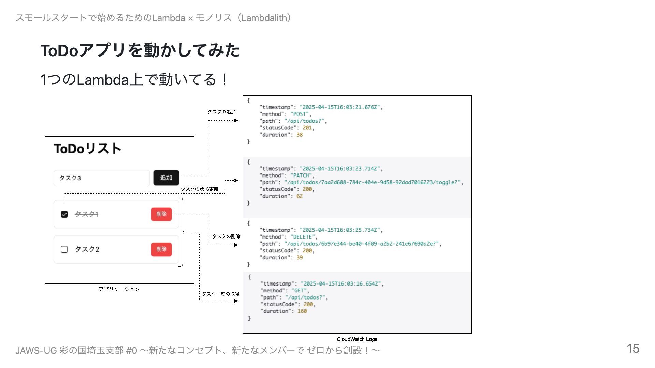Screen dimensions: 655x368
Task: Click the タスクの削除 arrow label
Action: pos(226,236)
